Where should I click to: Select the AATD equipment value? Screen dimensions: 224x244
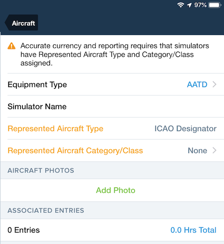[197, 84]
